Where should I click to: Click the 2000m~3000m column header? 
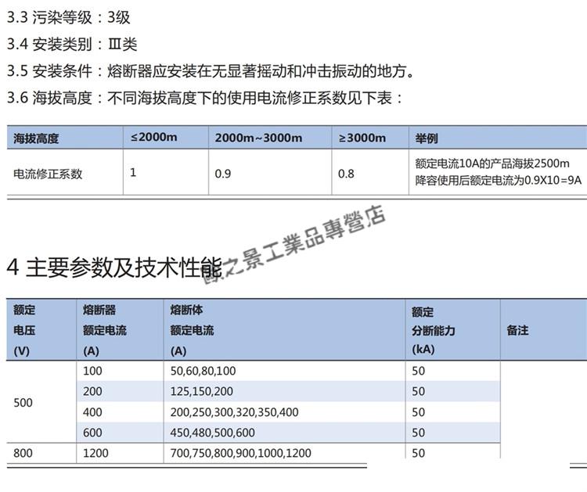pos(258,138)
